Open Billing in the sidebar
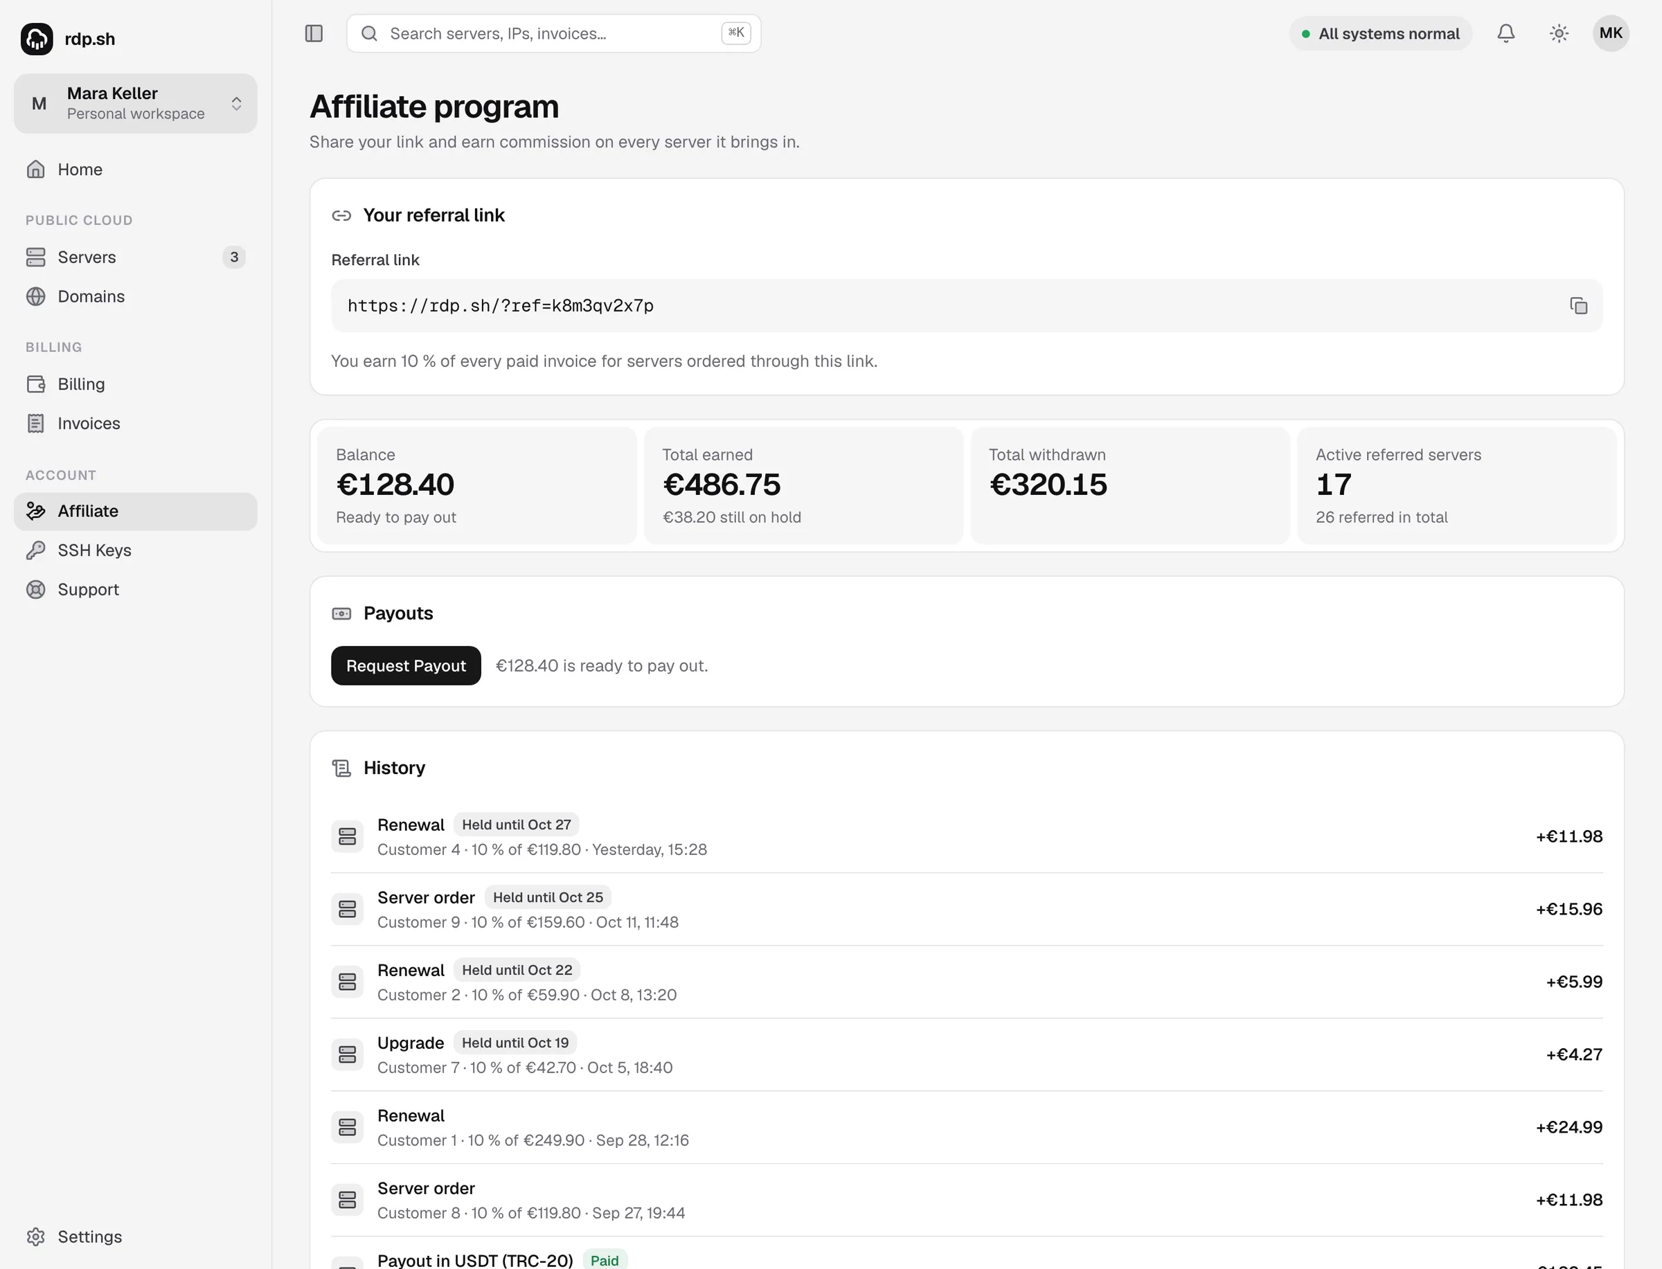 pyautogui.click(x=135, y=384)
